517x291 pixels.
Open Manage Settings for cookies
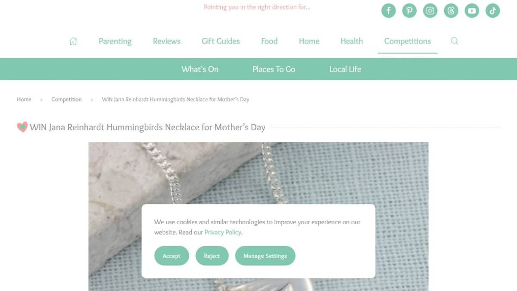pyautogui.click(x=265, y=256)
